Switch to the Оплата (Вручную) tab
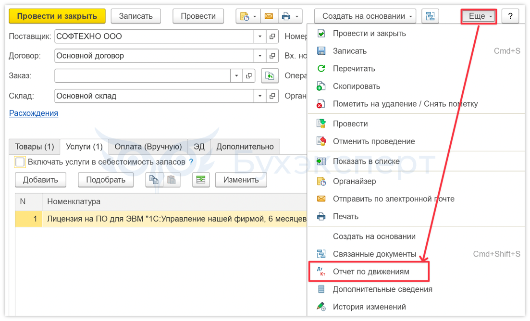The width and height of the screenshot is (530, 321). coord(148,147)
